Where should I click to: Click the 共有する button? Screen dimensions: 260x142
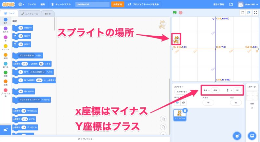coord(117,5)
